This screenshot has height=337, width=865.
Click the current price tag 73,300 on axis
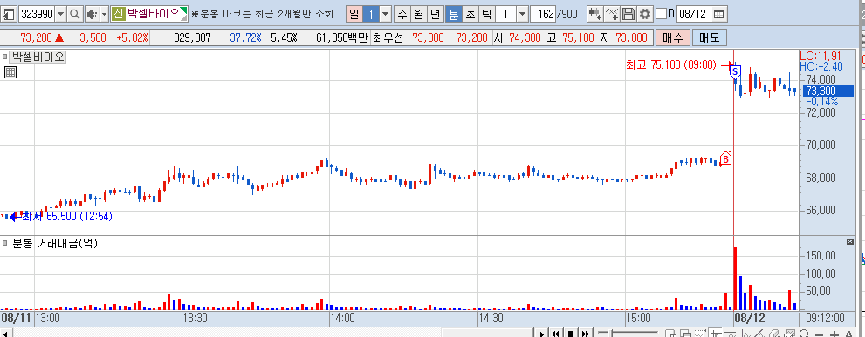coord(828,91)
